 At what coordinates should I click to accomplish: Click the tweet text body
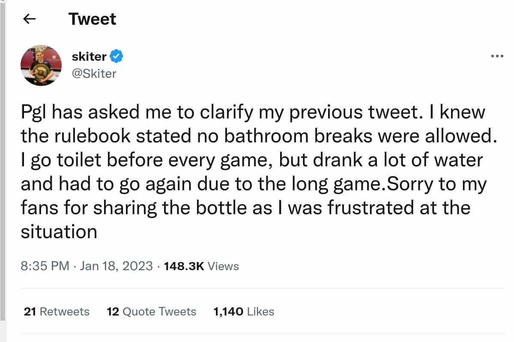coord(253,172)
